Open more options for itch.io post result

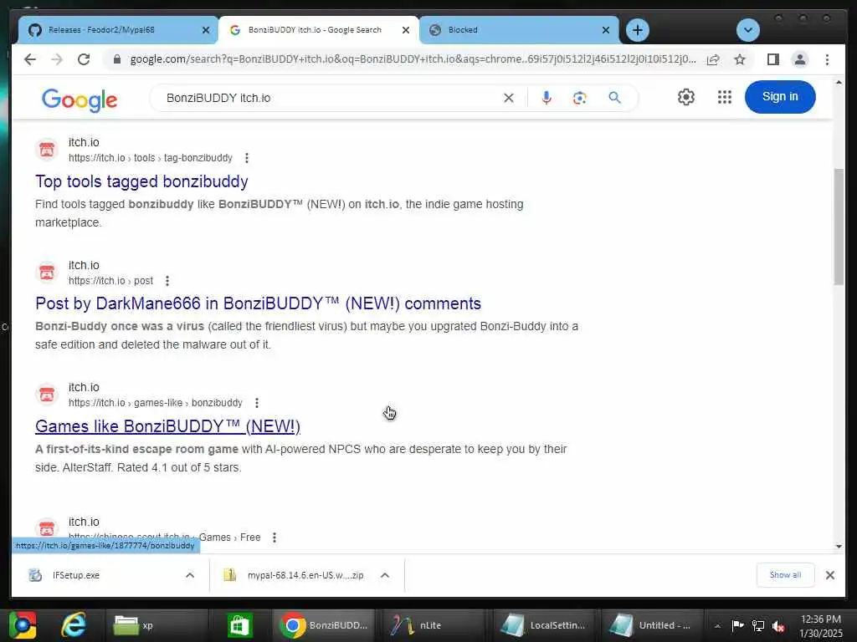pos(167,281)
